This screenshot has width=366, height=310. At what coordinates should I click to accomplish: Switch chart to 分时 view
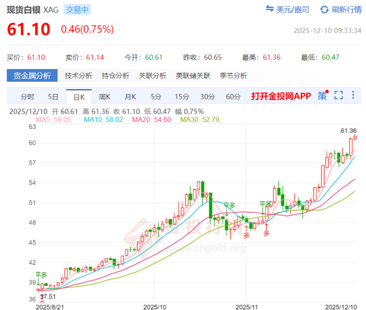point(27,96)
